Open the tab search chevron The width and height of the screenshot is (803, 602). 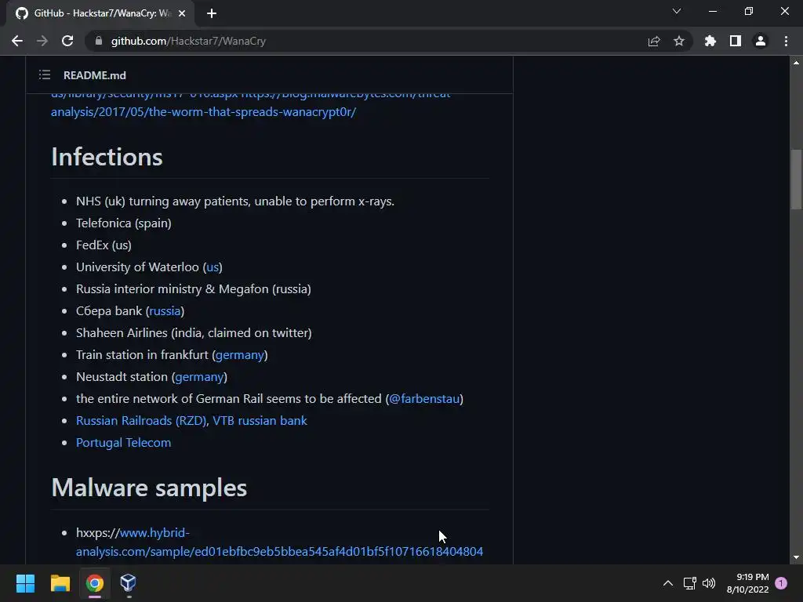tap(677, 11)
